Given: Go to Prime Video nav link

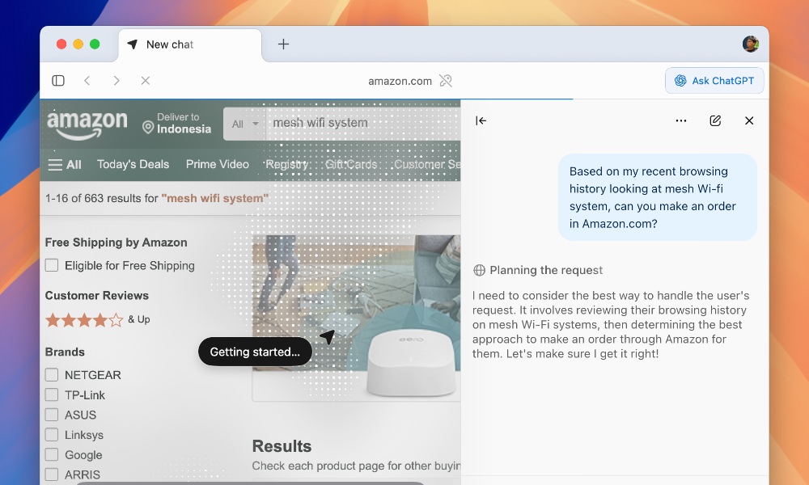Looking at the screenshot, I should [x=217, y=164].
